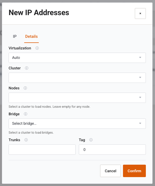The width and height of the screenshot is (155, 186).
Task: Click the info icon next to Cluster
Action: [x=27, y=68]
